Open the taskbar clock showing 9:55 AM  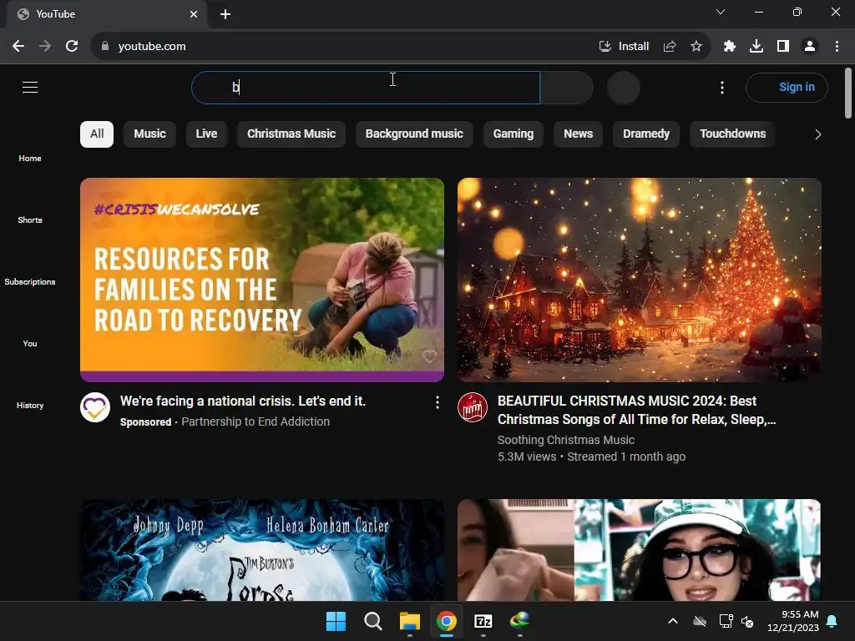coord(793,621)
